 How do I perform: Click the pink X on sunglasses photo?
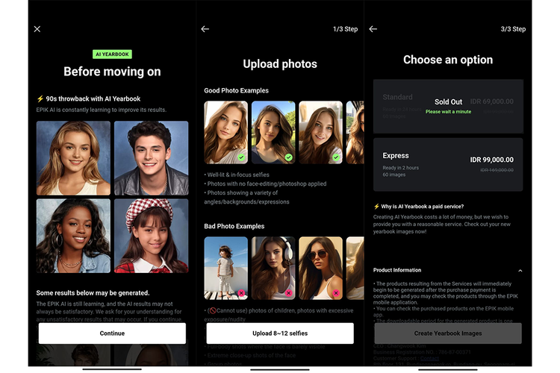pos(336,293)
